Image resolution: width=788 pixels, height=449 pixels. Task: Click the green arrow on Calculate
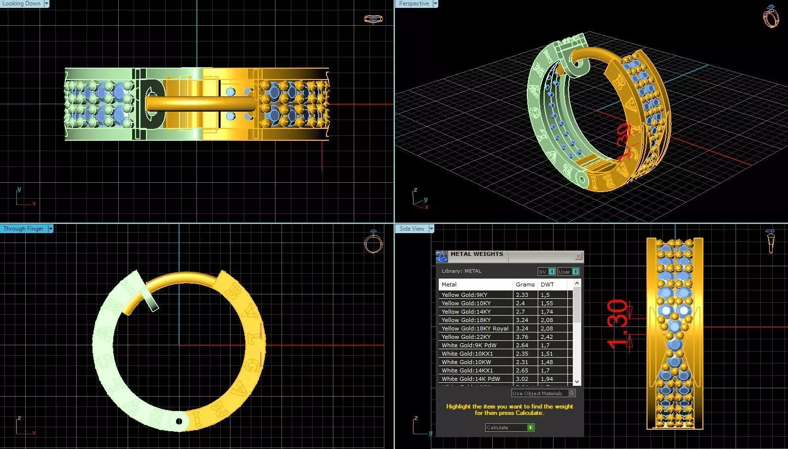coord(531,427)
